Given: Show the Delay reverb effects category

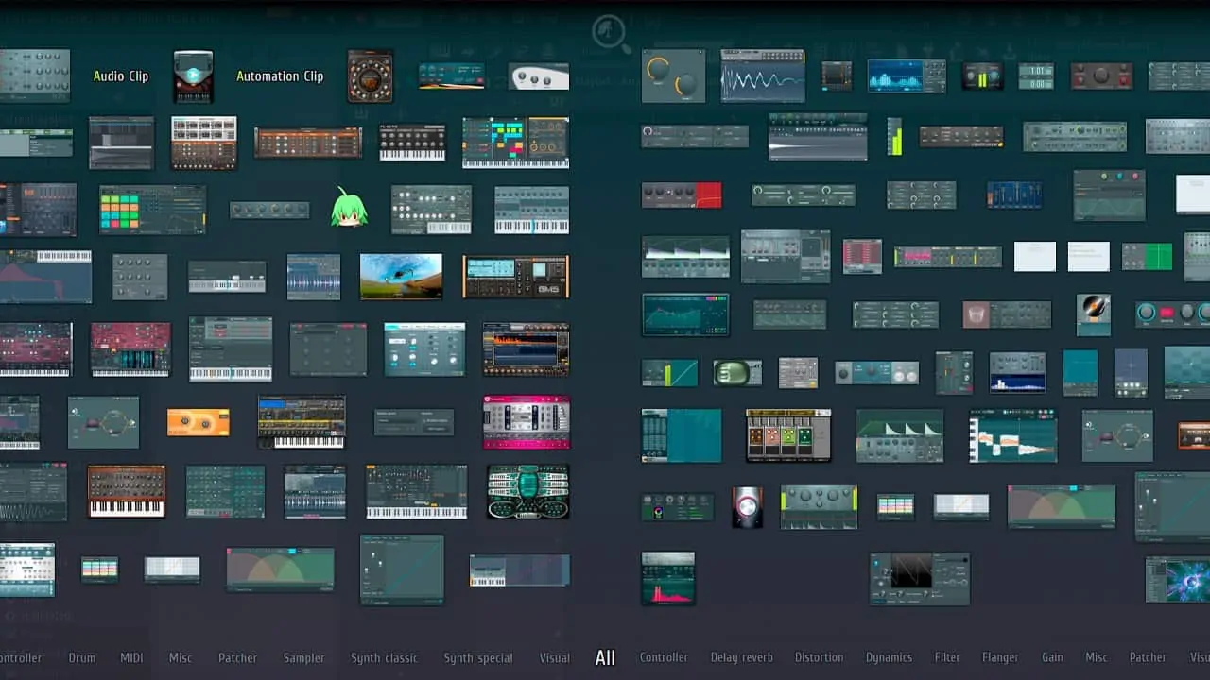Looking at the screenshot, I should pyautogui.click(x=742, y=657).
